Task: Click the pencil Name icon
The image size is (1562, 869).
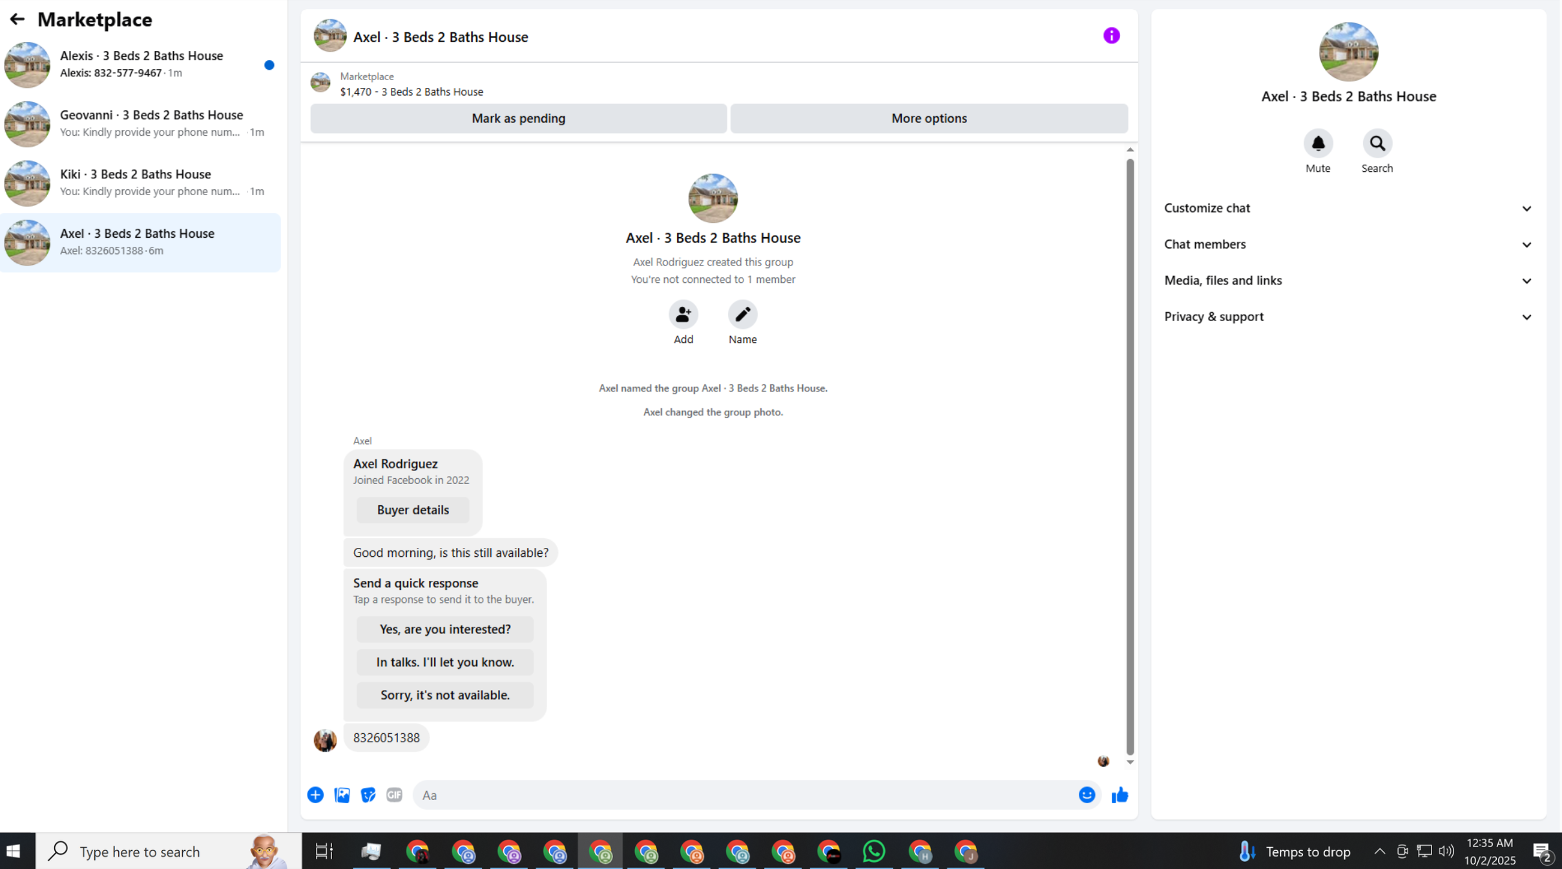Action: coord(742,315)
